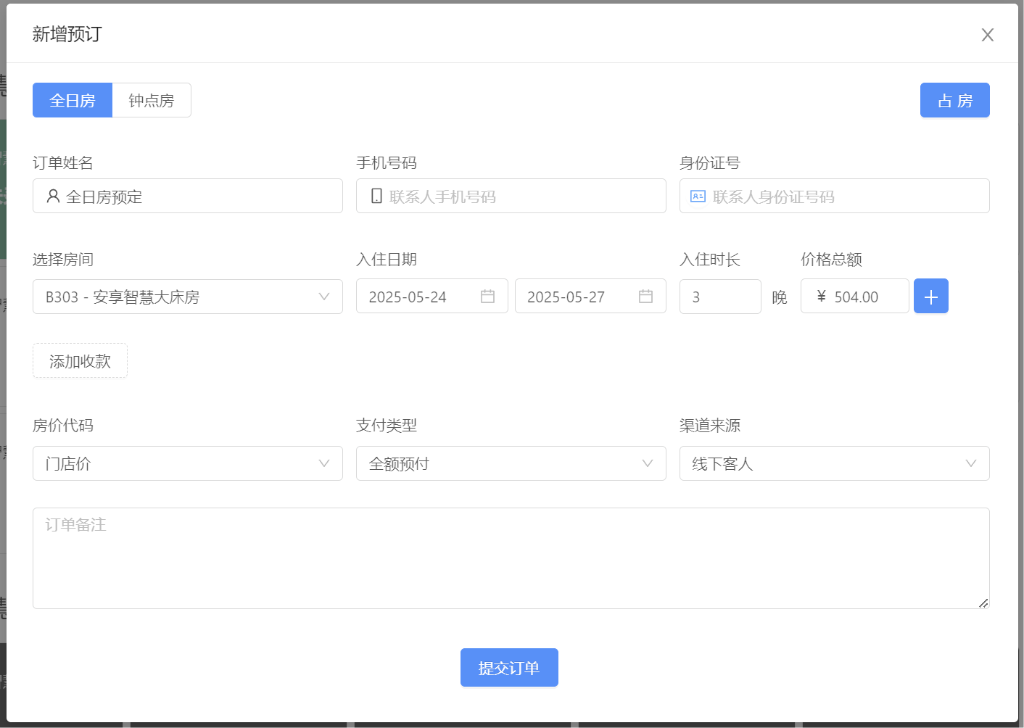Open the 渠道来源 dropdown showing 线下客人
The width and height of the screenshot is (1024, 728).
click(835, 463)
